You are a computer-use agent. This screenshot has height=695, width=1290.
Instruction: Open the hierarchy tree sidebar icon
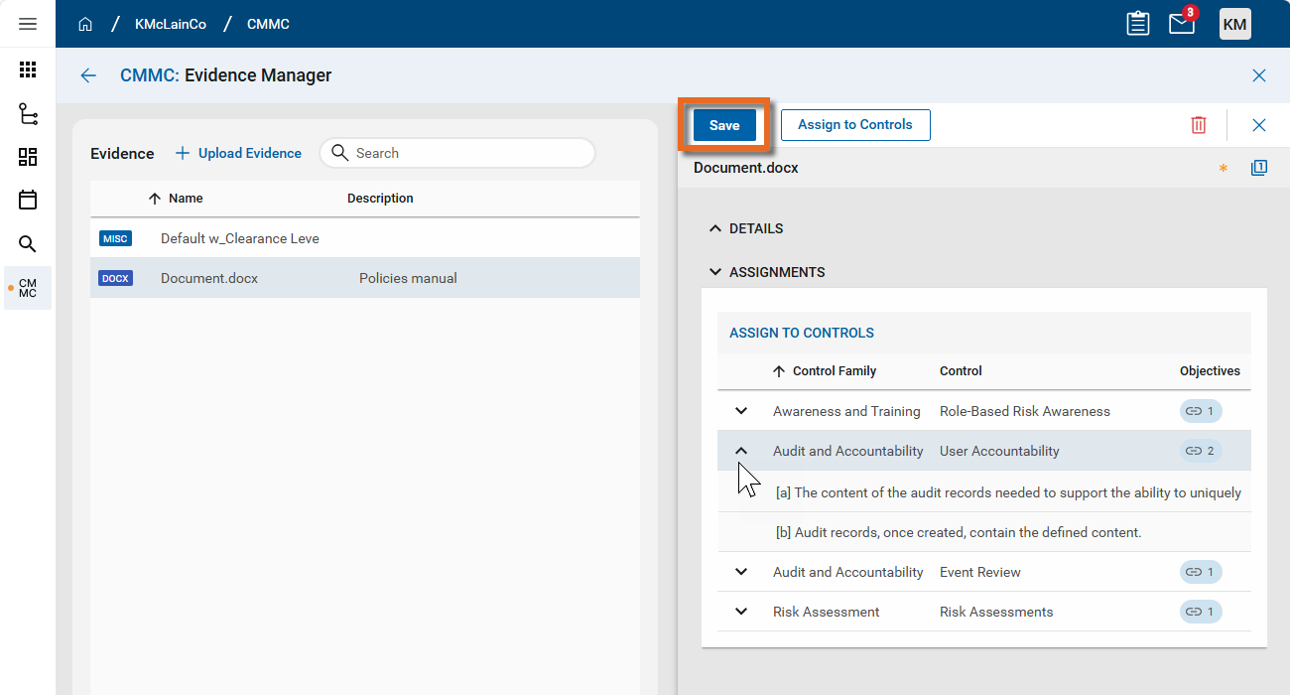pos(28,114)
